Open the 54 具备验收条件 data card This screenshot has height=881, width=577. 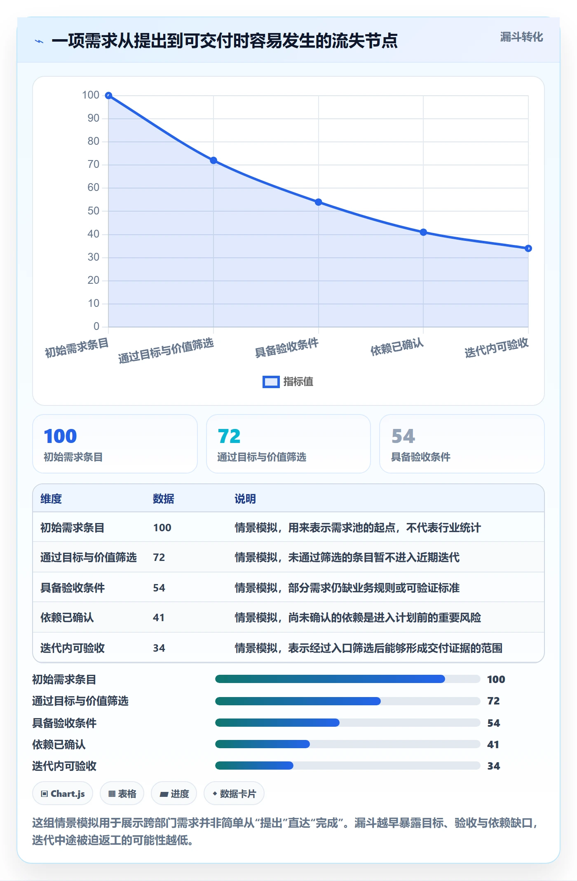point(462,444)
